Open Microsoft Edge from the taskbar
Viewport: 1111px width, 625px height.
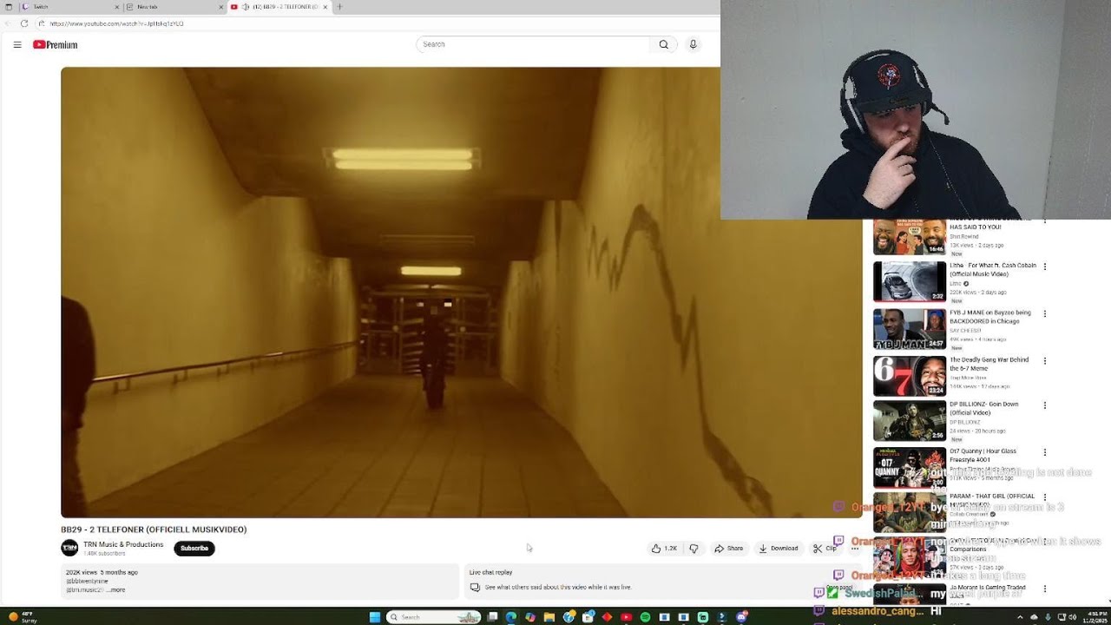click(511, 617)
